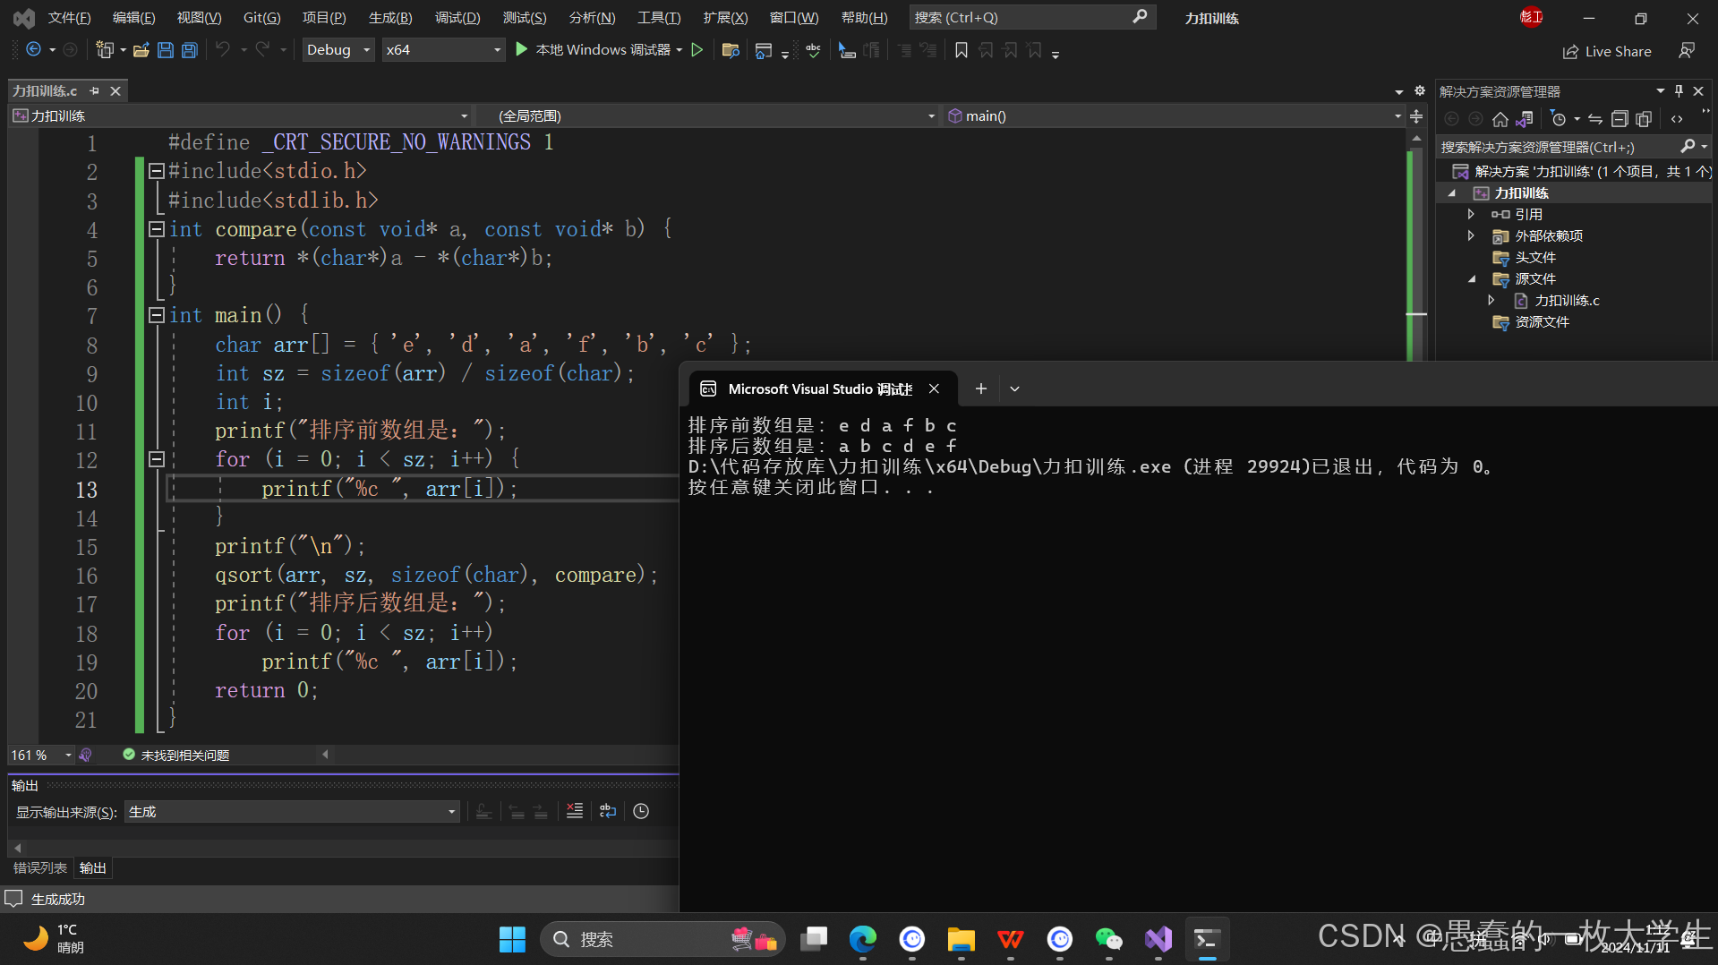Click the Live Share feedback person icon
Viewport: 1718px width, 965px height.
click(x=1687, y=51)
